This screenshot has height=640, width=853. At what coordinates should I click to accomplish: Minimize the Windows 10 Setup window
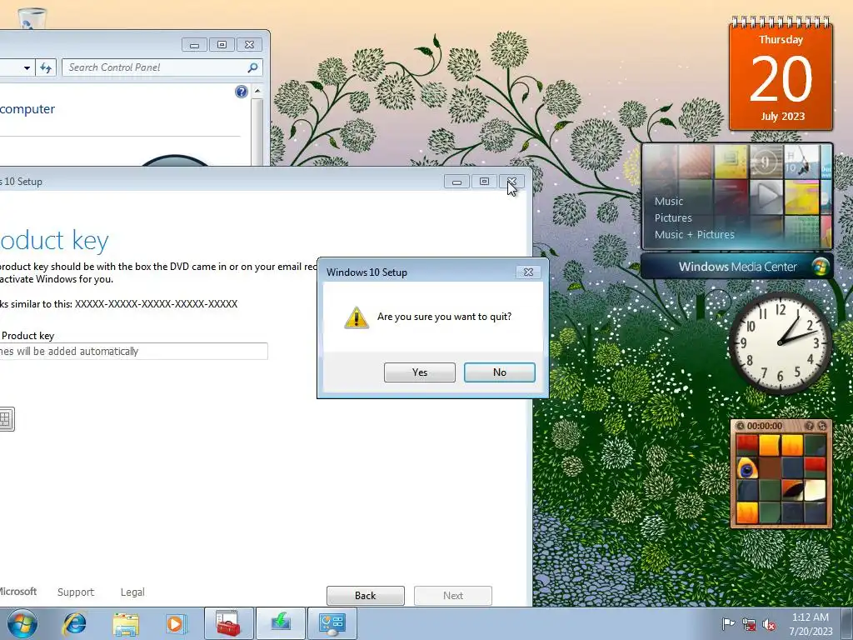[456, 181]
